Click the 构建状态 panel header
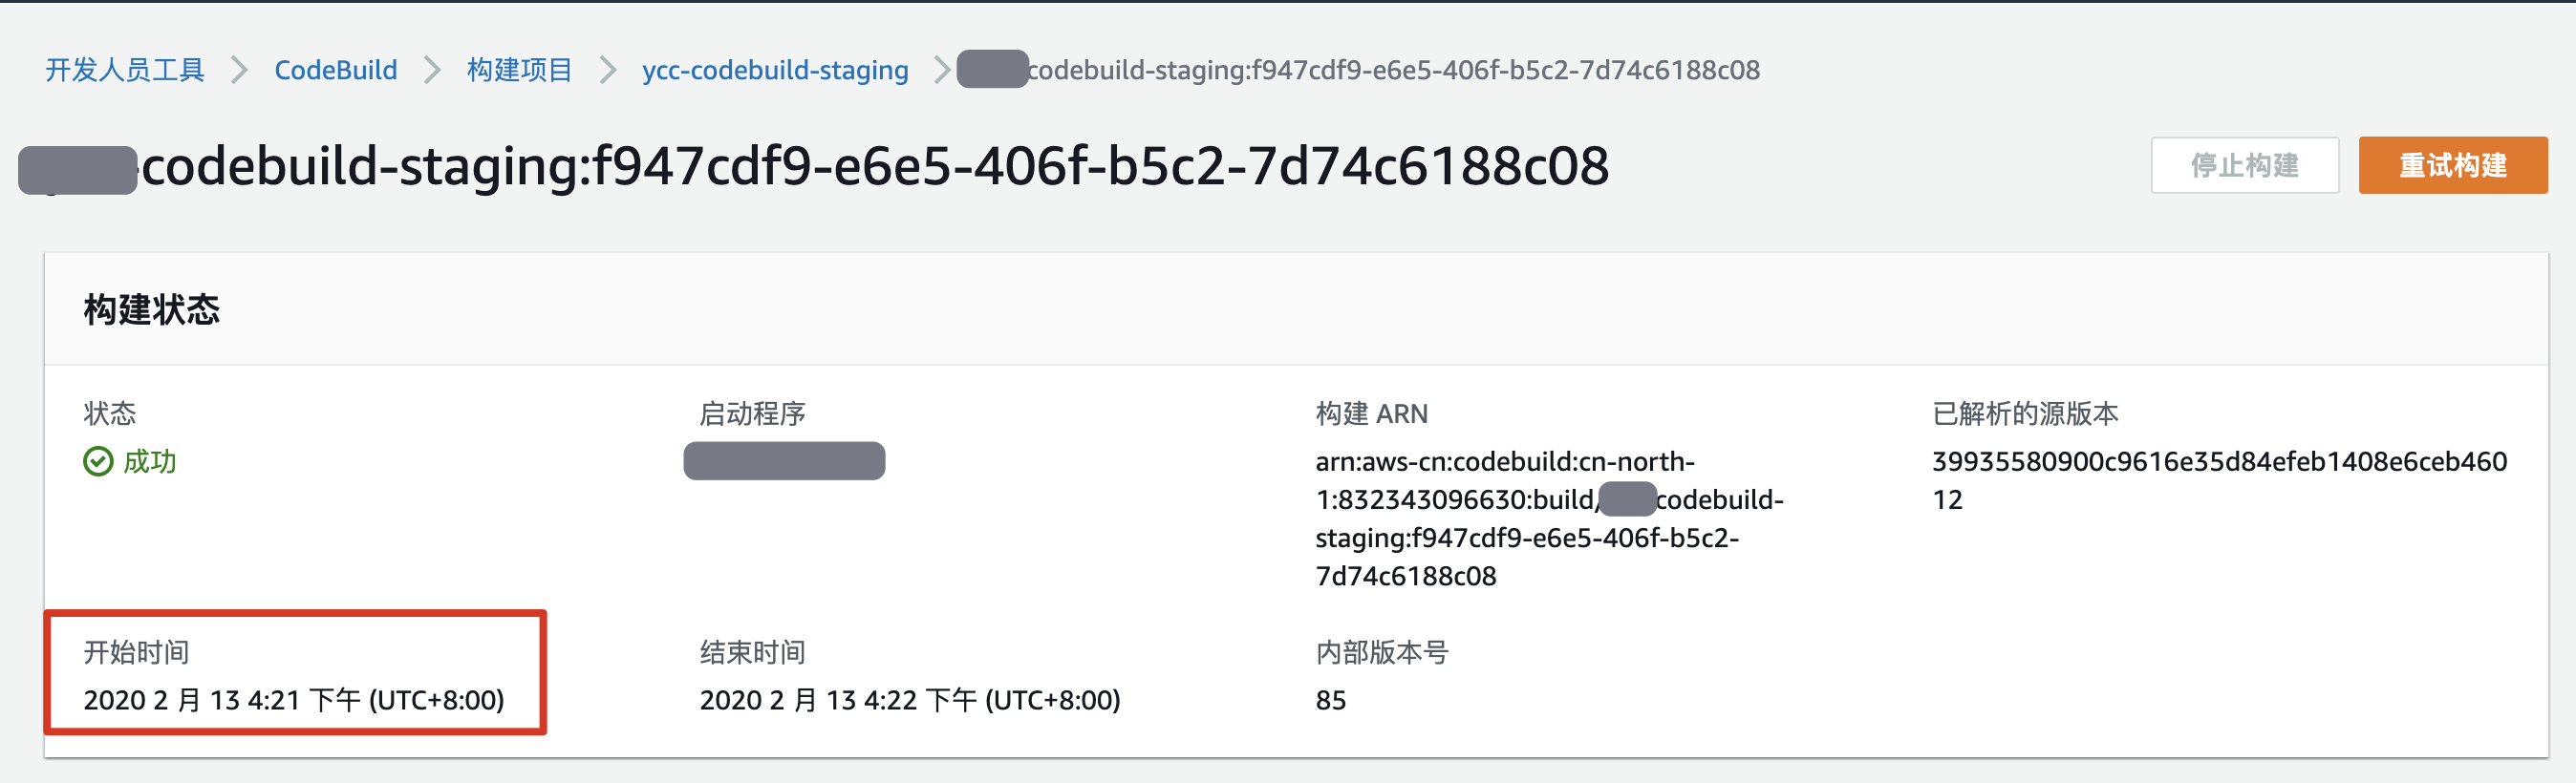 coord(152,309)
